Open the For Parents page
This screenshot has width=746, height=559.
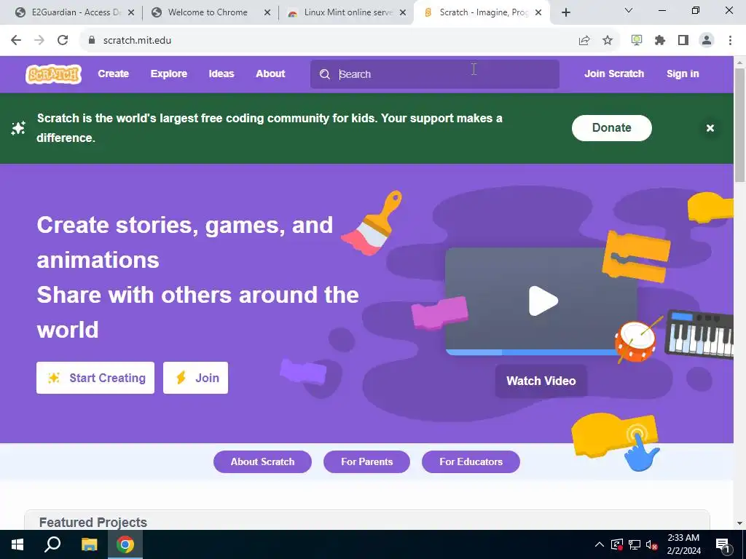tap(367, 461)
